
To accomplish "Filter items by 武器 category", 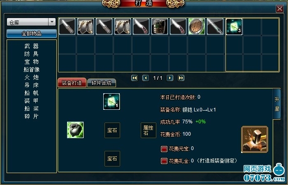I will 32,46.
